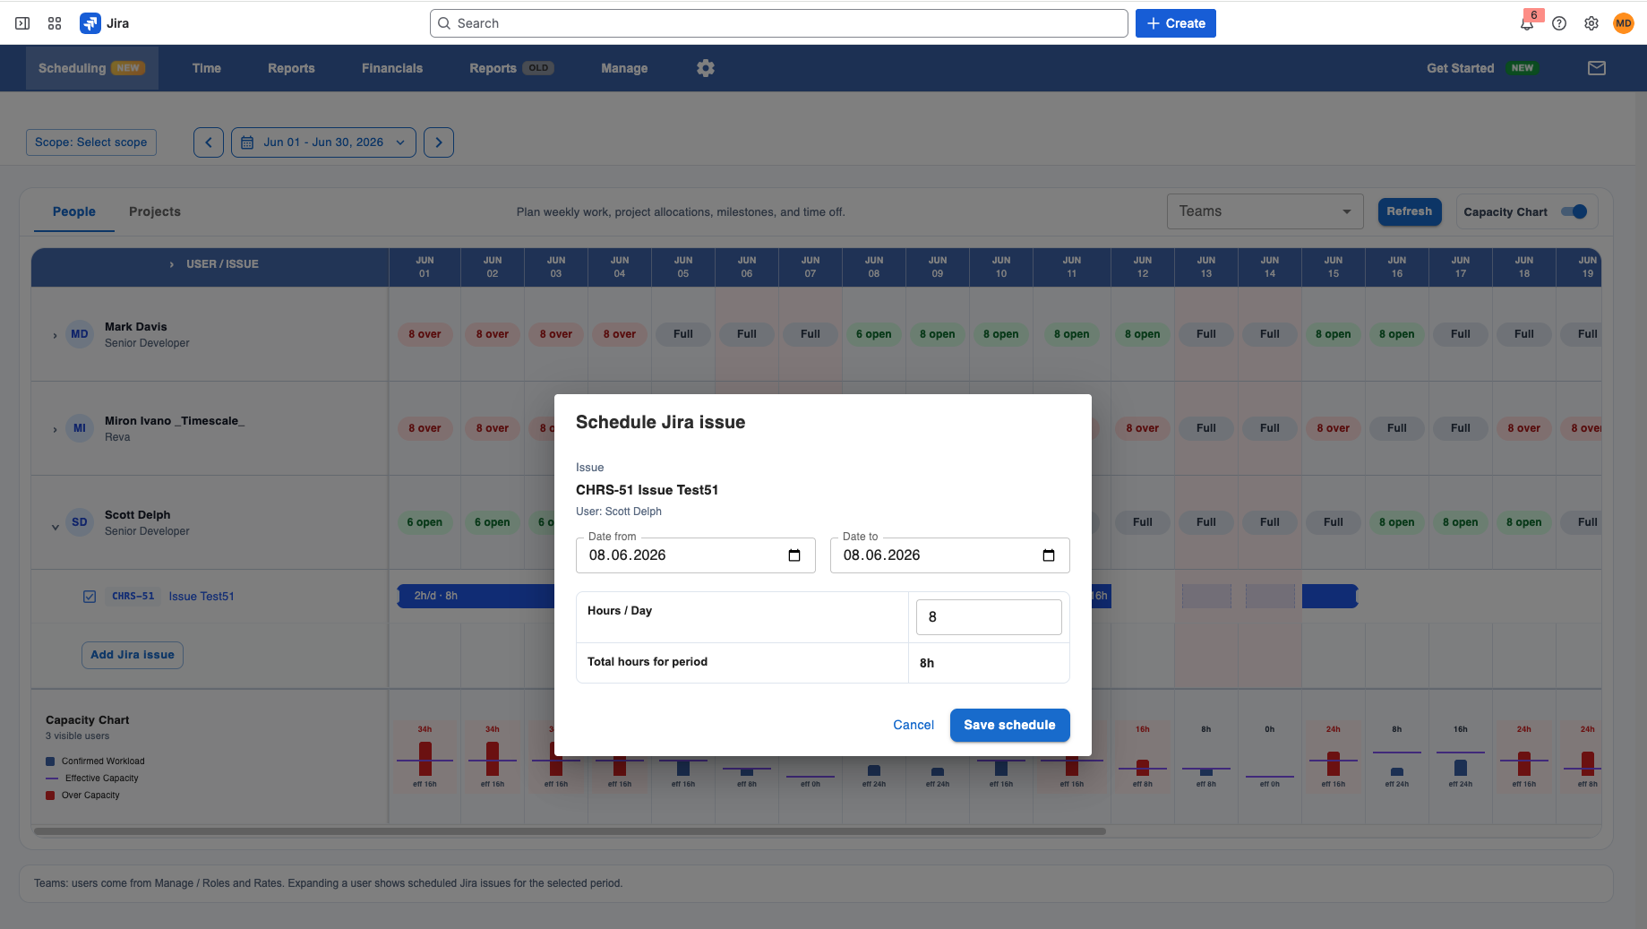Collapse Scott Delph user row
The width and height of the screenshot is (1647, 929).
(x=55, y=527)
